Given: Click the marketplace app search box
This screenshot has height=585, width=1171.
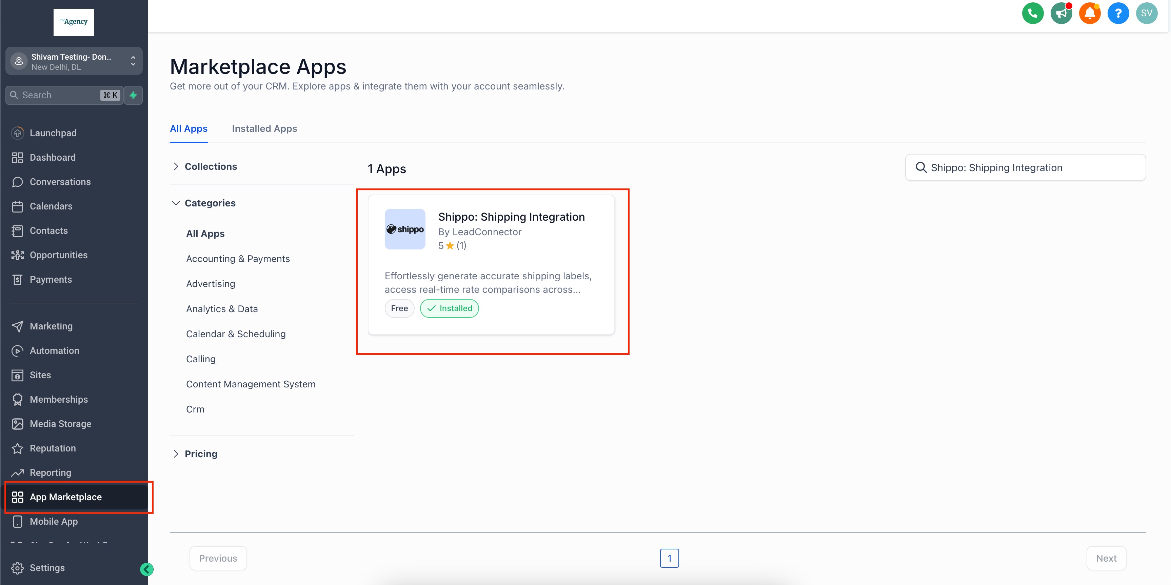Looking at the screenshot, I should click(x=1025, y=167).
